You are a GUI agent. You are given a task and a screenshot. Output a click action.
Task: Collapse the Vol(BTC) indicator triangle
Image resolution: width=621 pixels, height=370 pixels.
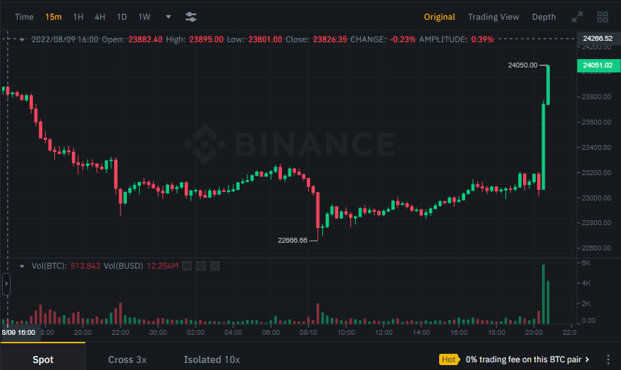[x=22, y=266]
